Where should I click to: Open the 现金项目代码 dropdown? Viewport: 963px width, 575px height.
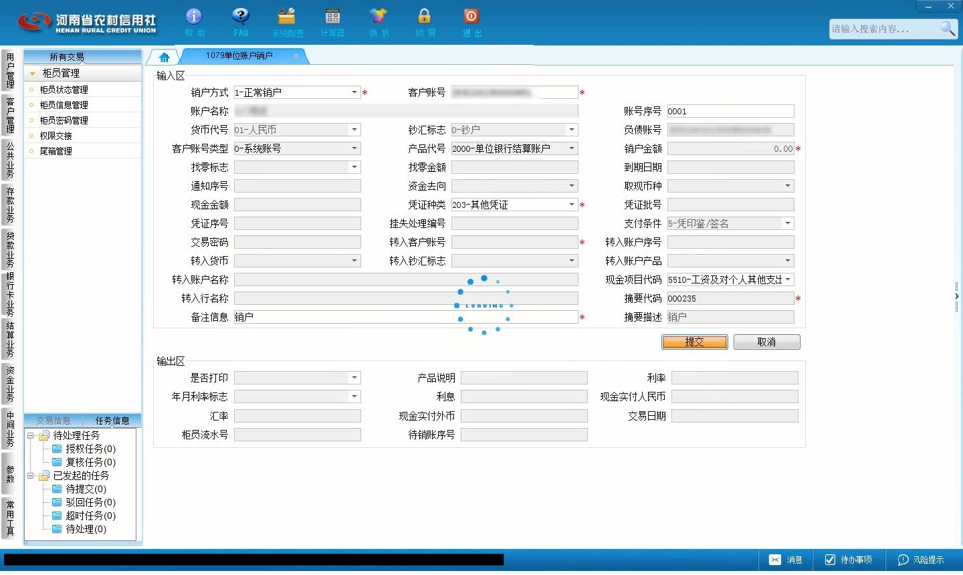click(788, 279)
